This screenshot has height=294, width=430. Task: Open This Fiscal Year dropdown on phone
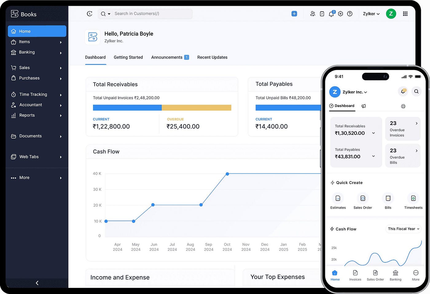click(x=403, y=229)
